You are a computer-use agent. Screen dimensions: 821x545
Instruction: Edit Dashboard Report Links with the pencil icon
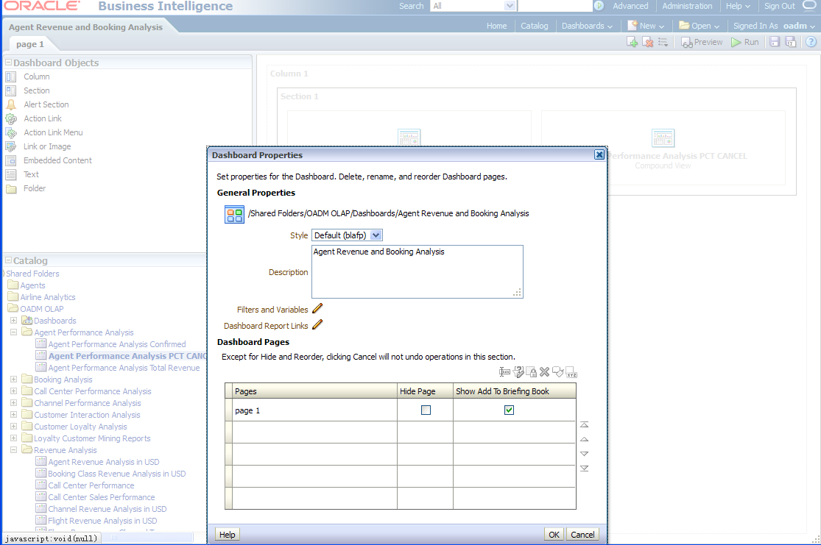[317, 325]
